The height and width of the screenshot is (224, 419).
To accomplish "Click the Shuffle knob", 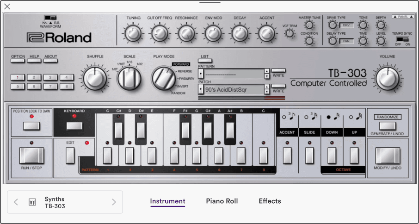I will tap(95, 79).
